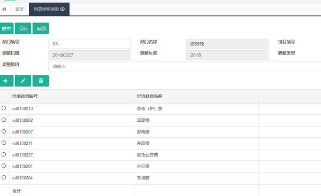
Task: Click the 委托业务费 cell
Action: (x=196, y=155)
